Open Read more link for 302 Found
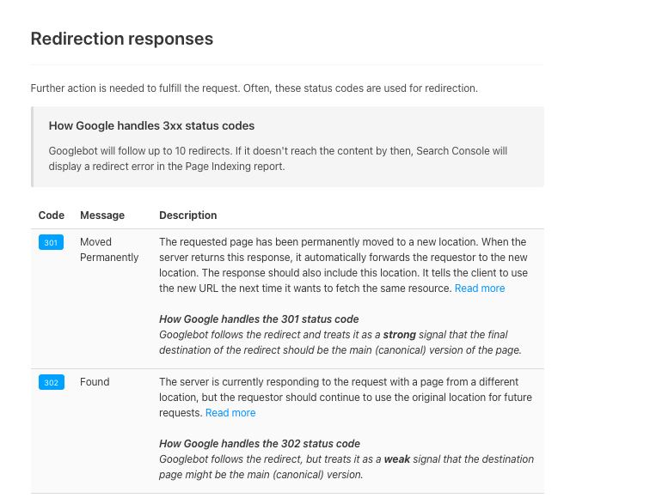The height and width of the screenshot is (498, 662). click(x=230, y=413)
